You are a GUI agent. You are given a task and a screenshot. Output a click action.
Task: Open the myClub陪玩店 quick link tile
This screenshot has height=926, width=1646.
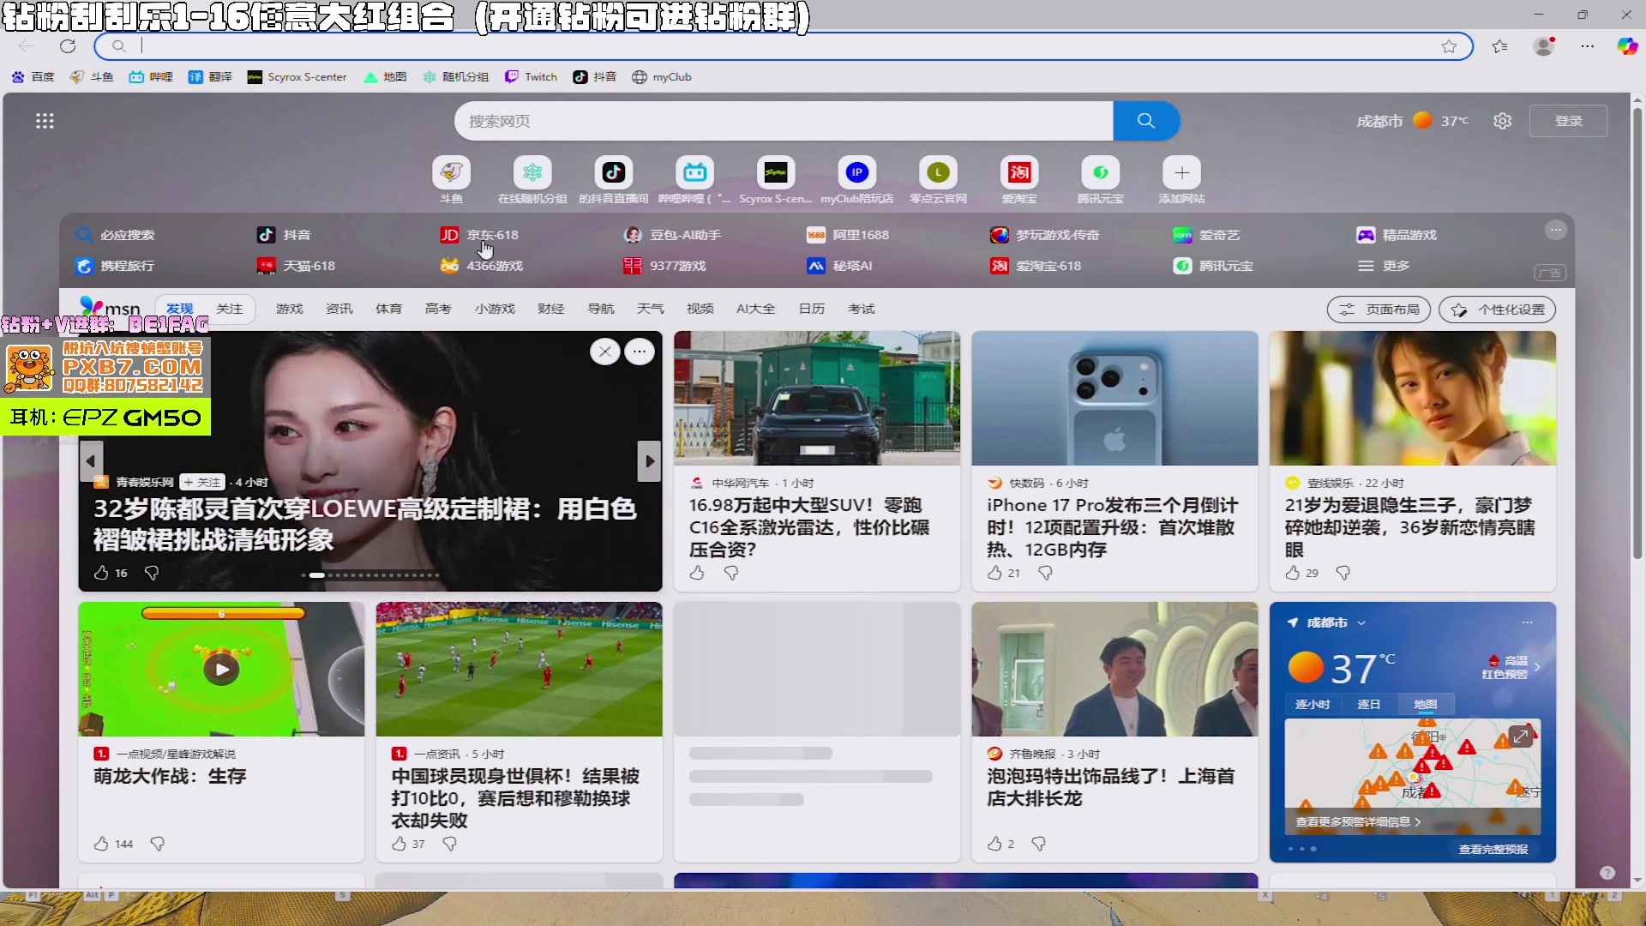856,181
